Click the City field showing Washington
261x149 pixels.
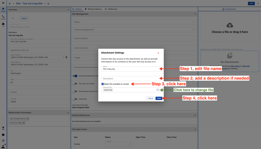tap(39, 73)
